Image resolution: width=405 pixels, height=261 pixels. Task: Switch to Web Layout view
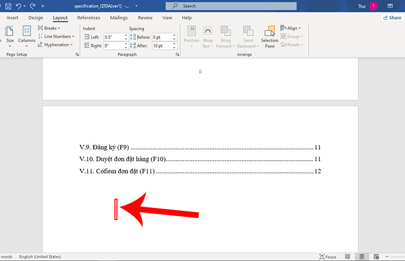click(376, 256)
